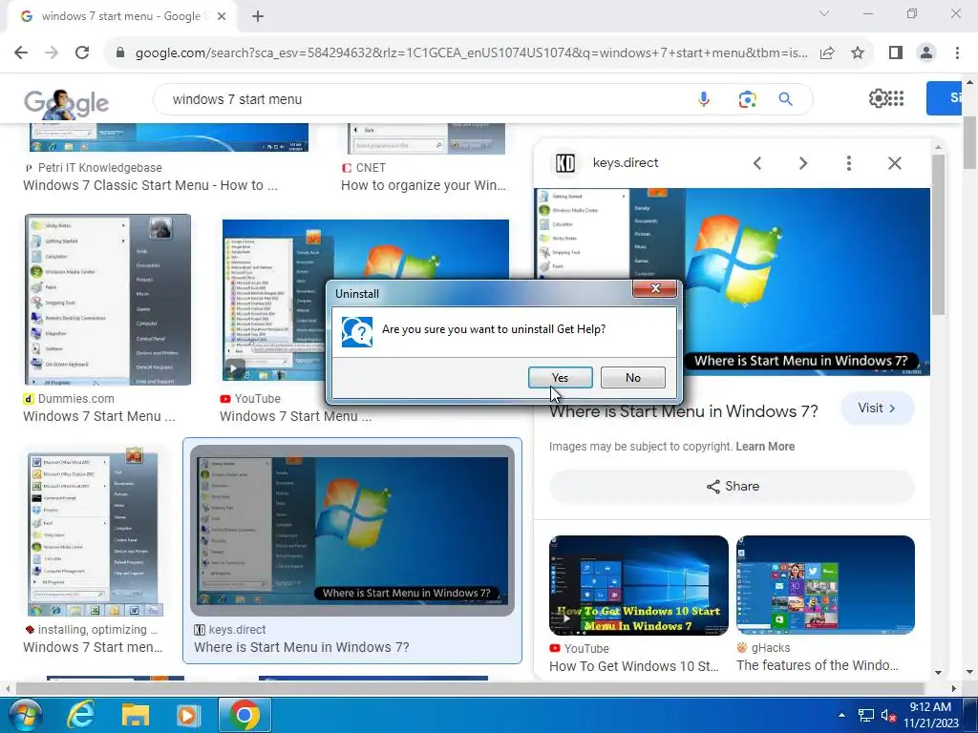Click the muted volume tray icon
Image resolution: width=978 pixels, height=733 pixels.
click(888, 716)
